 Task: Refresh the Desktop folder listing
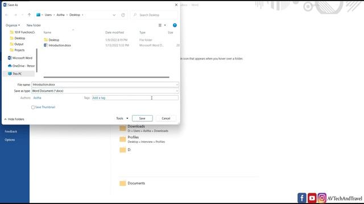click(x=123, y=15)
